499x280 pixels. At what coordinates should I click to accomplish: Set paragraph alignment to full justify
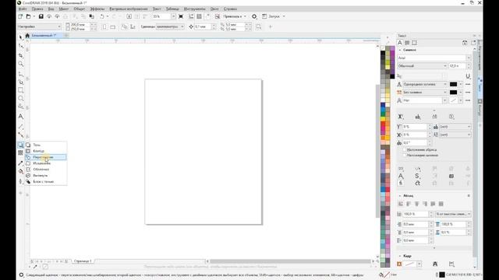point(433,204)
